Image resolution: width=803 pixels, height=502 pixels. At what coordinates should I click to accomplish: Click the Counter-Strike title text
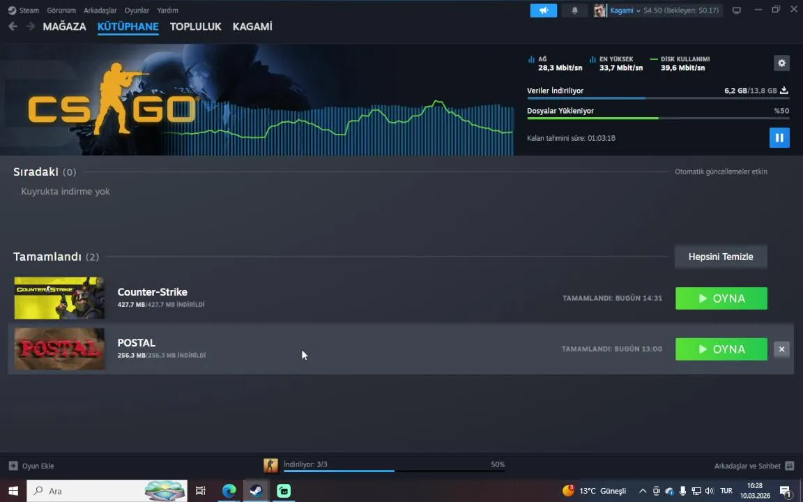(152, 292)
